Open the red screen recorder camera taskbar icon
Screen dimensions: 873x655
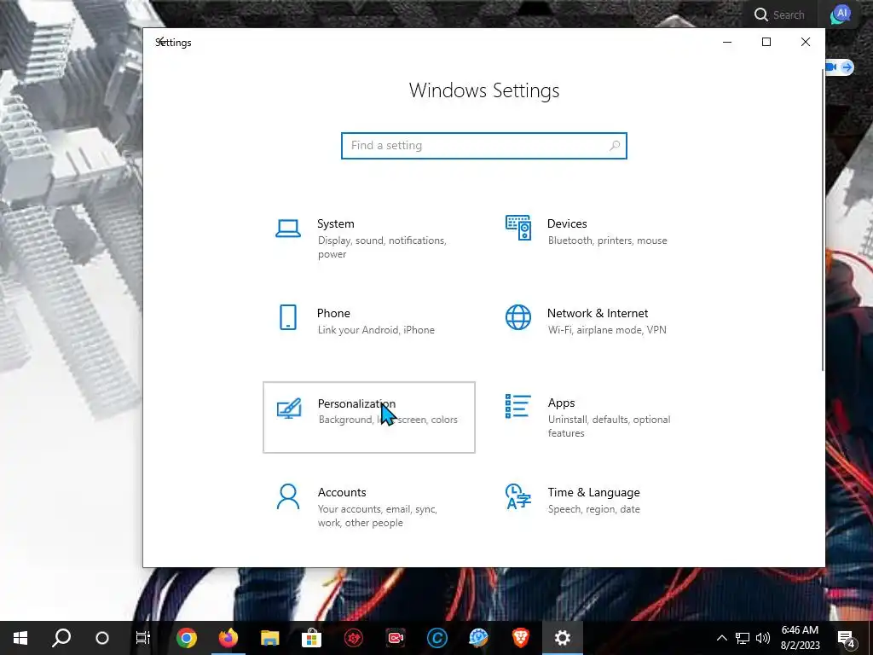(x=396, y=638)
